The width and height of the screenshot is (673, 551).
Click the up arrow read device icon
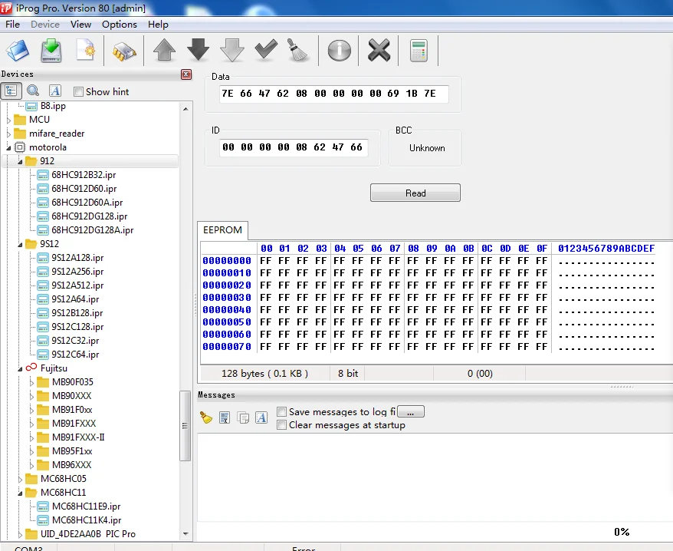coord(164,51)
